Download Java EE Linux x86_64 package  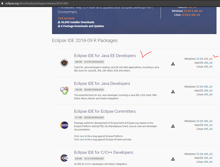(208, 67)
